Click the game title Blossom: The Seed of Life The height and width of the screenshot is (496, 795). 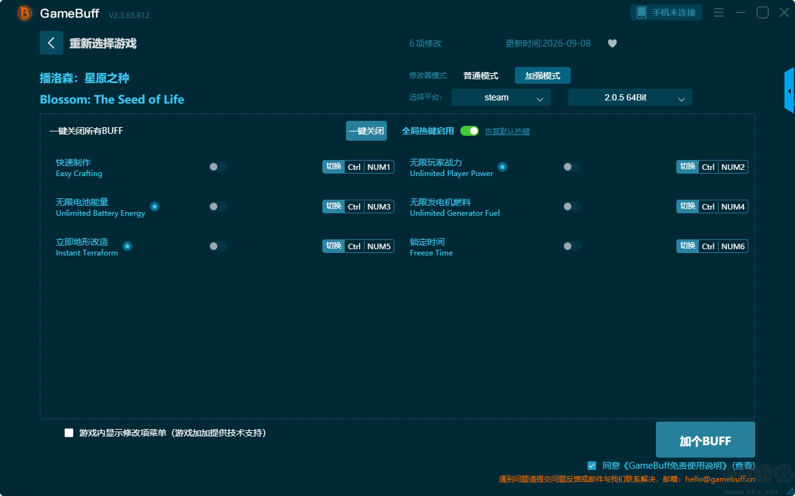tap(112, 99)
